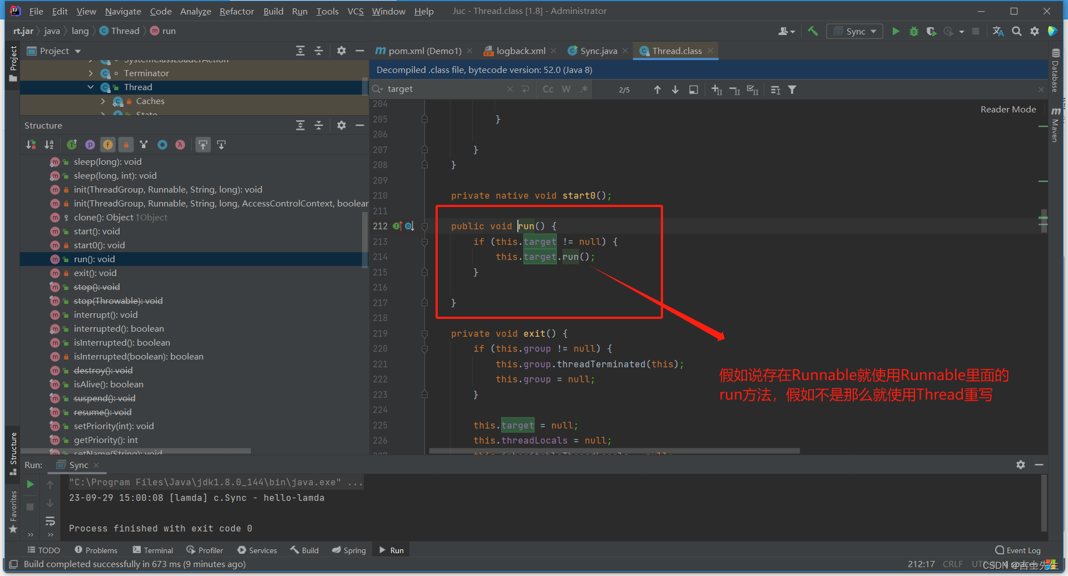This screenshot has height=576, width=1068.
Task: Open the Translate plugin icon
Action: tap(998, 31)
